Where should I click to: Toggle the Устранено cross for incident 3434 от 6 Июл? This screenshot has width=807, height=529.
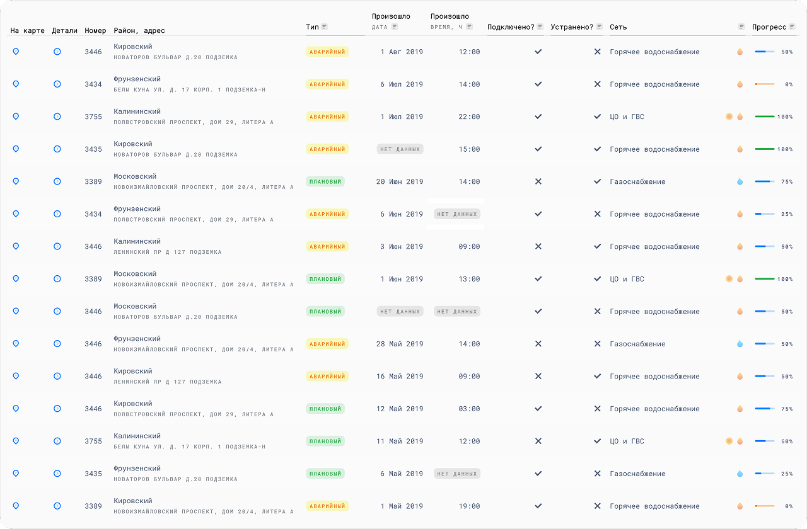click(x=598, y=84)
